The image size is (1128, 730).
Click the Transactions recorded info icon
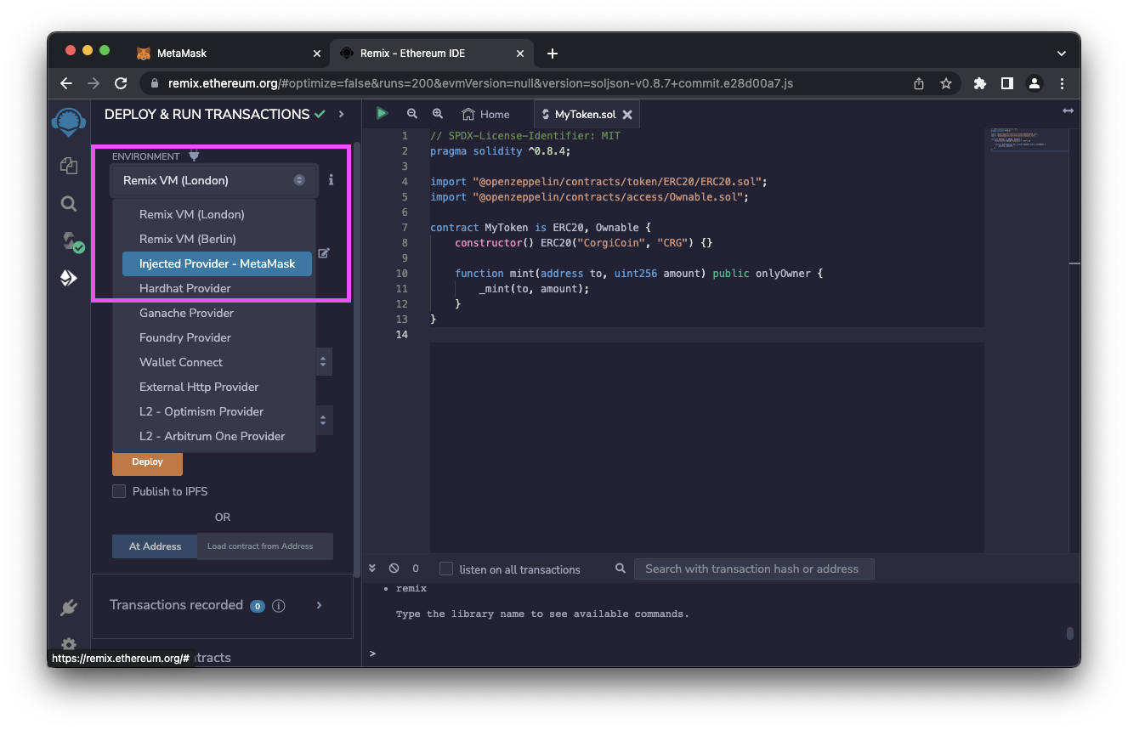coord(278,606)
